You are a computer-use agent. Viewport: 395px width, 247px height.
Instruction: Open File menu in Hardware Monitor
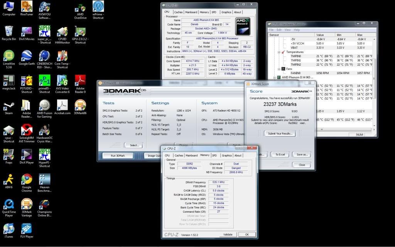coord(271,30)
